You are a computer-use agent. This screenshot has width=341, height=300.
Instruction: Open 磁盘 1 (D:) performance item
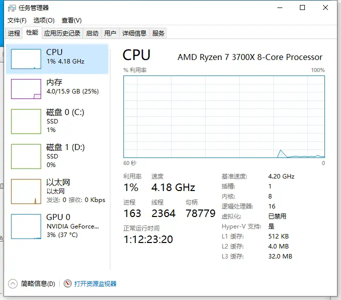(57, 156)
